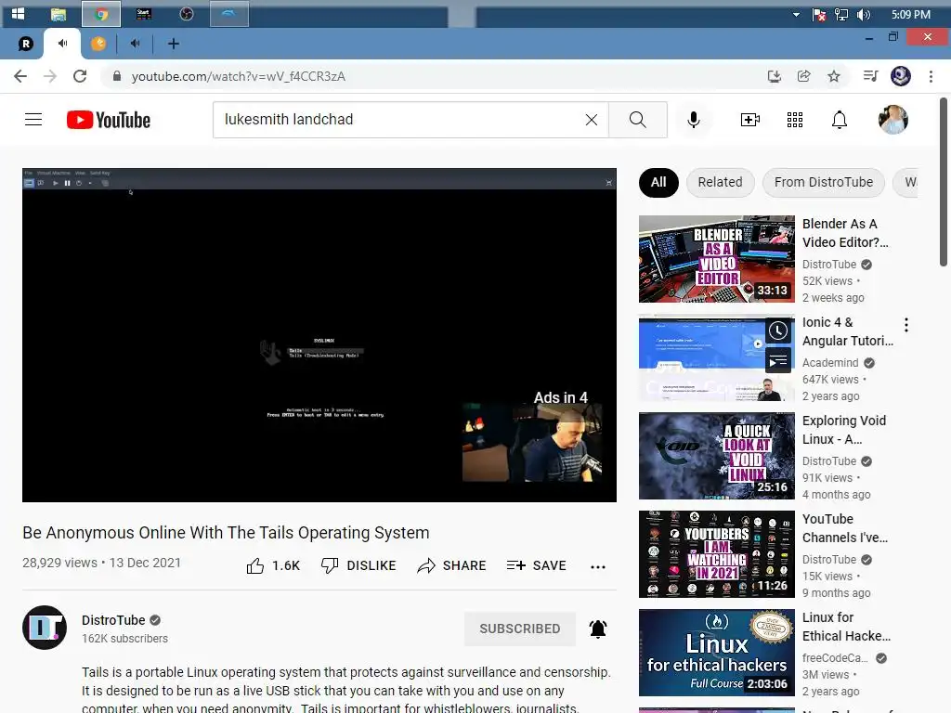
Task: Open the Linux for Ethical Hackers video title
Action: point(847,627)
